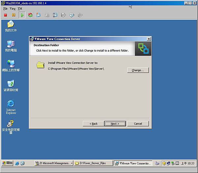
Task: Launch Internet Explorer from quick launch
Action: pyautogui.click(x=17, y=163)
